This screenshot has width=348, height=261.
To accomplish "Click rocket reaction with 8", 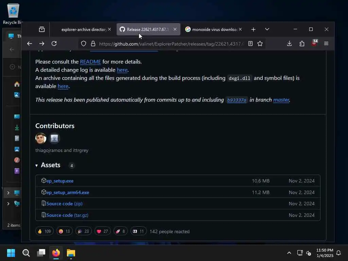I will point(121,231).
